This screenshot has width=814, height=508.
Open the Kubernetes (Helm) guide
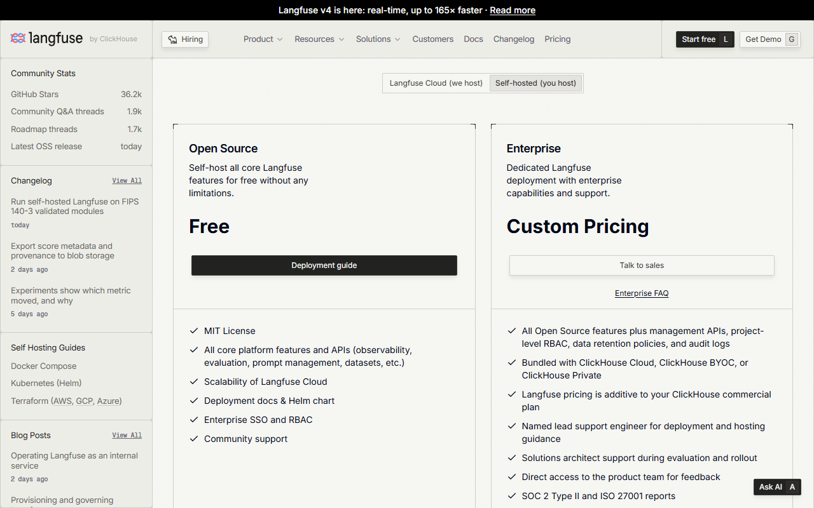click(x=46, y=384)
